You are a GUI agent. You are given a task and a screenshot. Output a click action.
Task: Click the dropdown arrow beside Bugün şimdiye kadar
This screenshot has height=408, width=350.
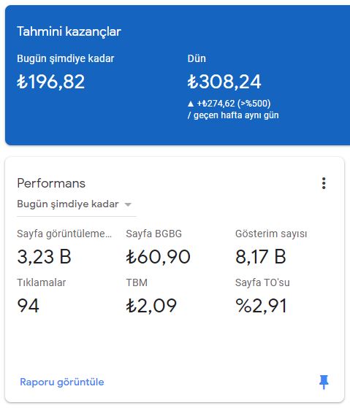tap(128, 204)
